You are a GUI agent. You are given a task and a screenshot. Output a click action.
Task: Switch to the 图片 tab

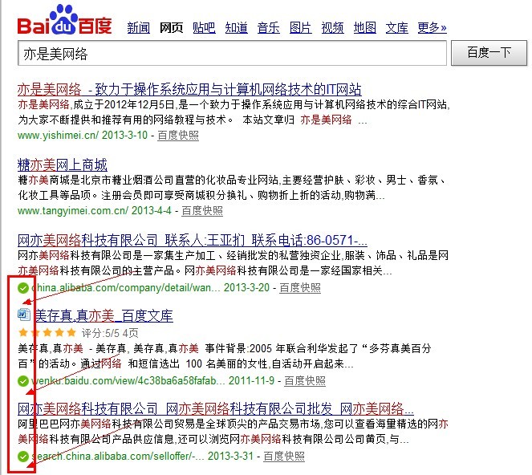click(x=301, y=27)
